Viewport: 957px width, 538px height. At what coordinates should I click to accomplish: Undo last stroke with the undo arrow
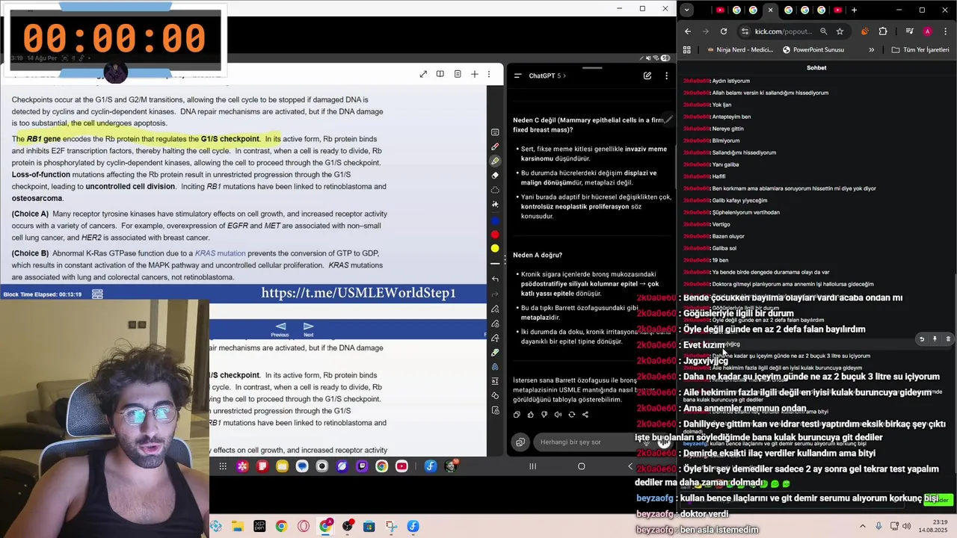[x=495, y=279]
